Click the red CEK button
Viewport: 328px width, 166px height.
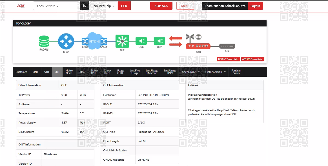[124, 6]
